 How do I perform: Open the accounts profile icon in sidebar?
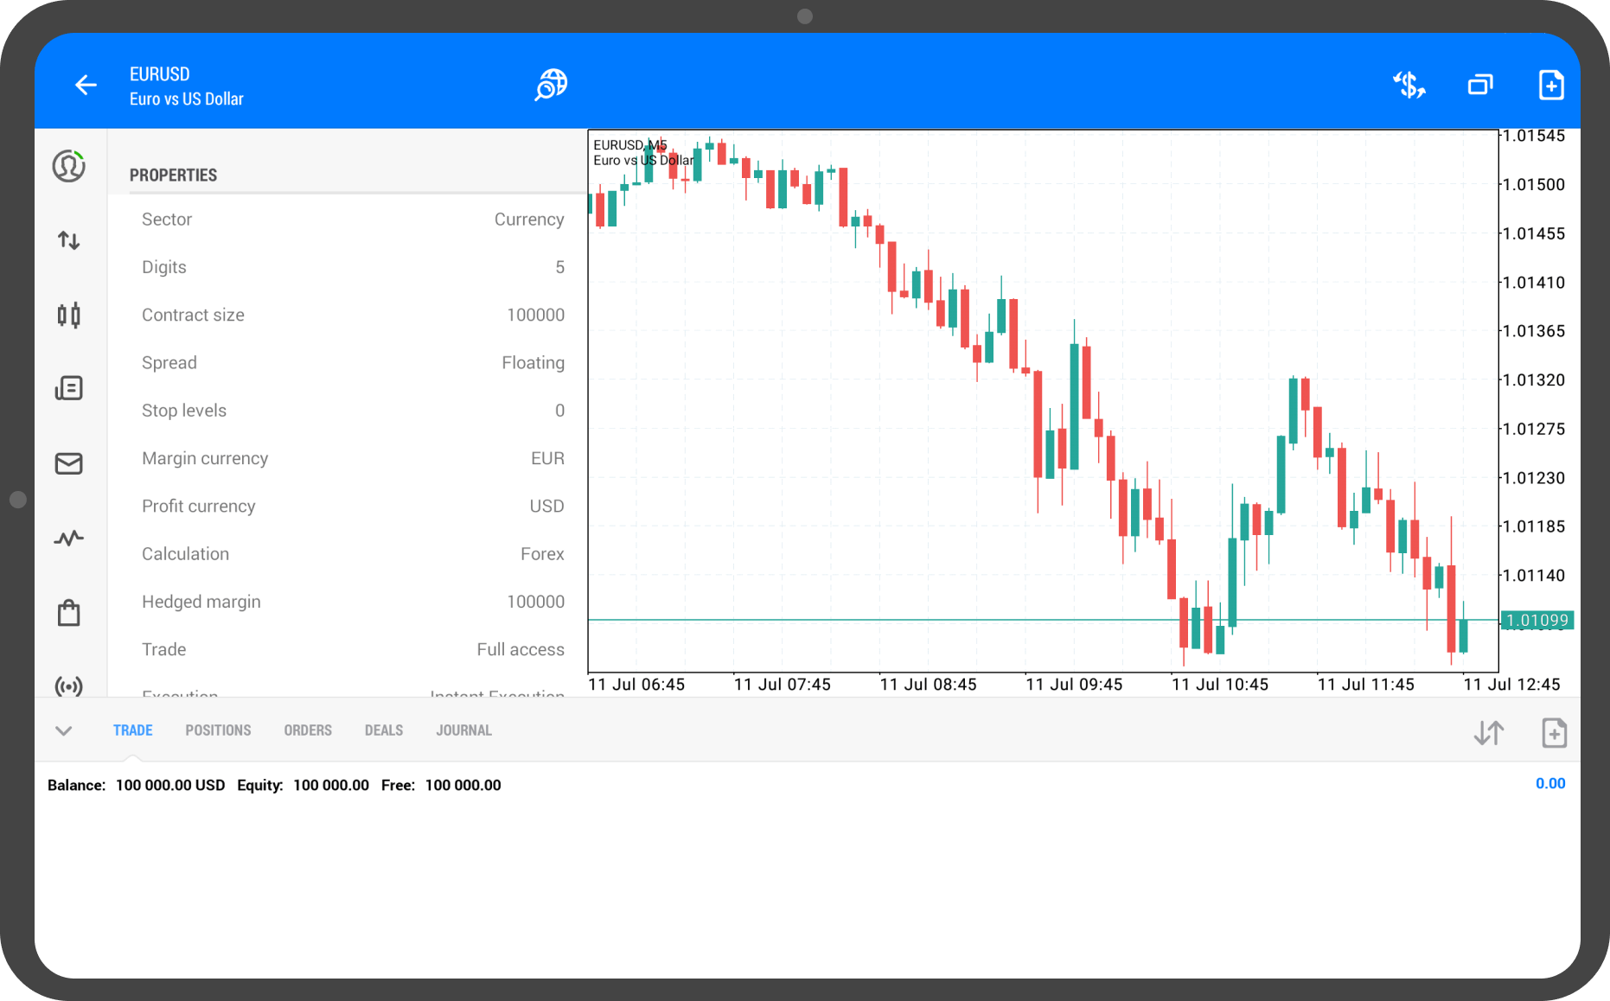click(x=69, y=166)
